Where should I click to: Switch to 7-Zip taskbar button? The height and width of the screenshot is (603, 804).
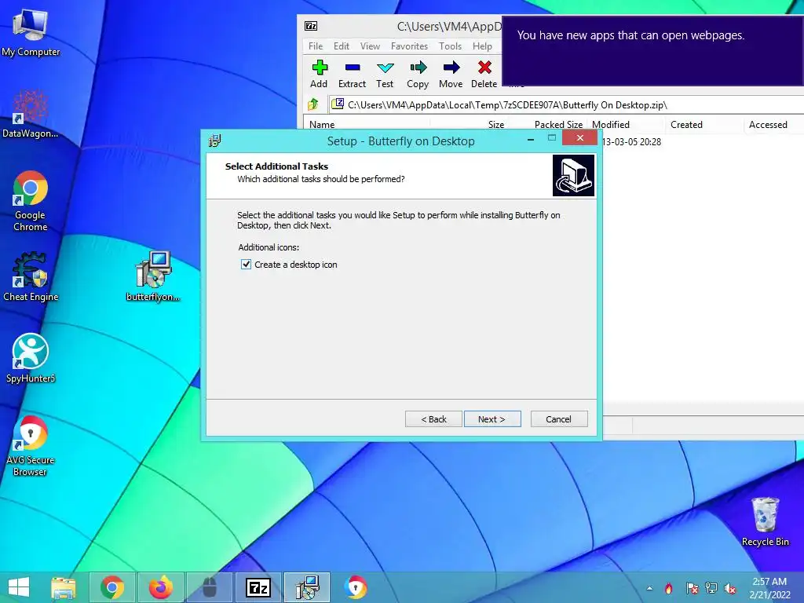click(x=258, y=587)
